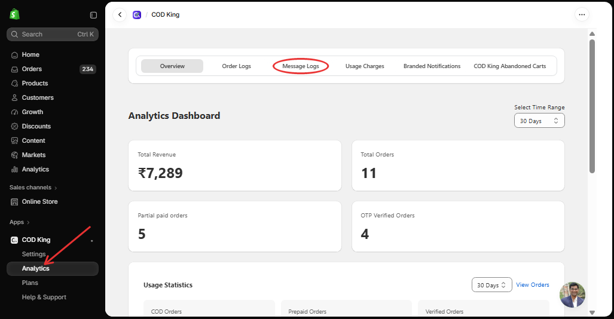This screenshot has height=319, width=614.
Task: Click the Home house icon
Action: pos(14,55)
